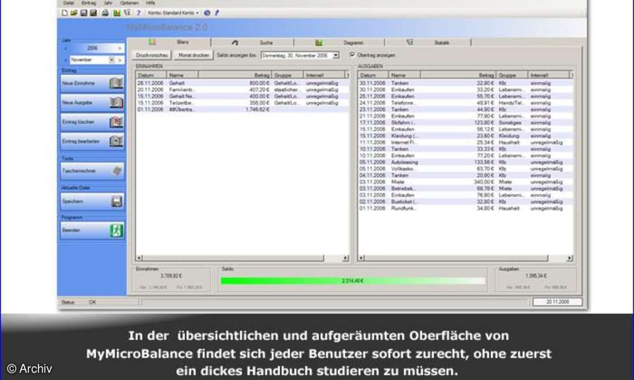Viewport: 634px width, 380px height.
Task: Click the Beenden button
Action: pyautogui.click(x=92, y=230)
